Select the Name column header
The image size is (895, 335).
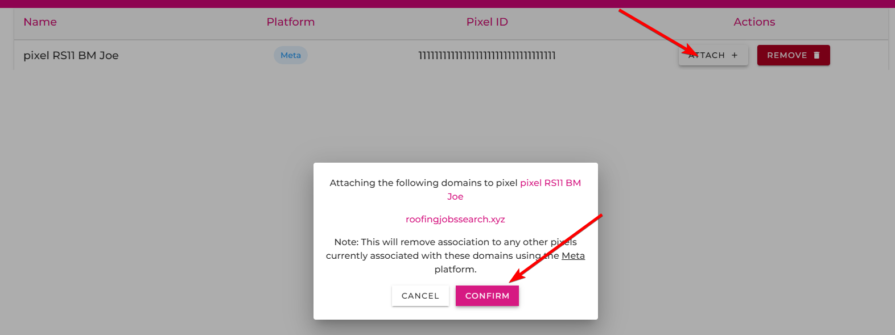(x=40, y=22)
